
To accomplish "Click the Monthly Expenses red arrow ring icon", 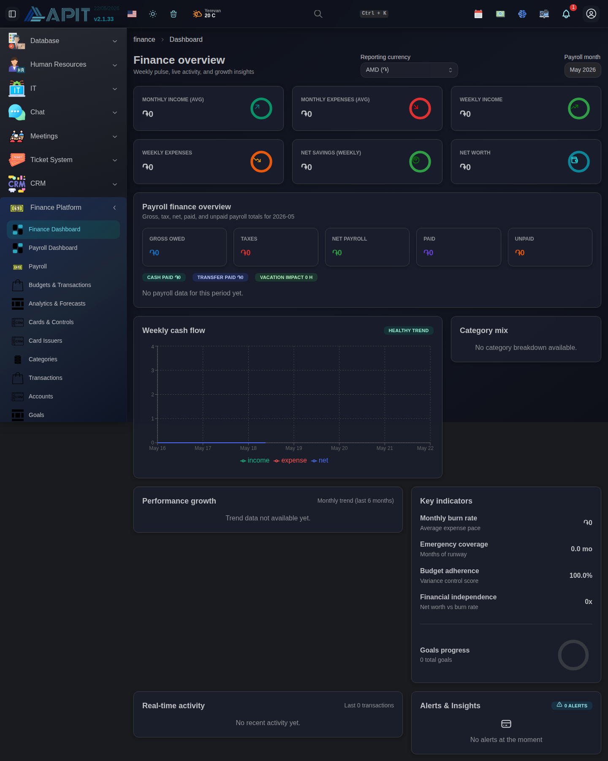I will (420, 108).
